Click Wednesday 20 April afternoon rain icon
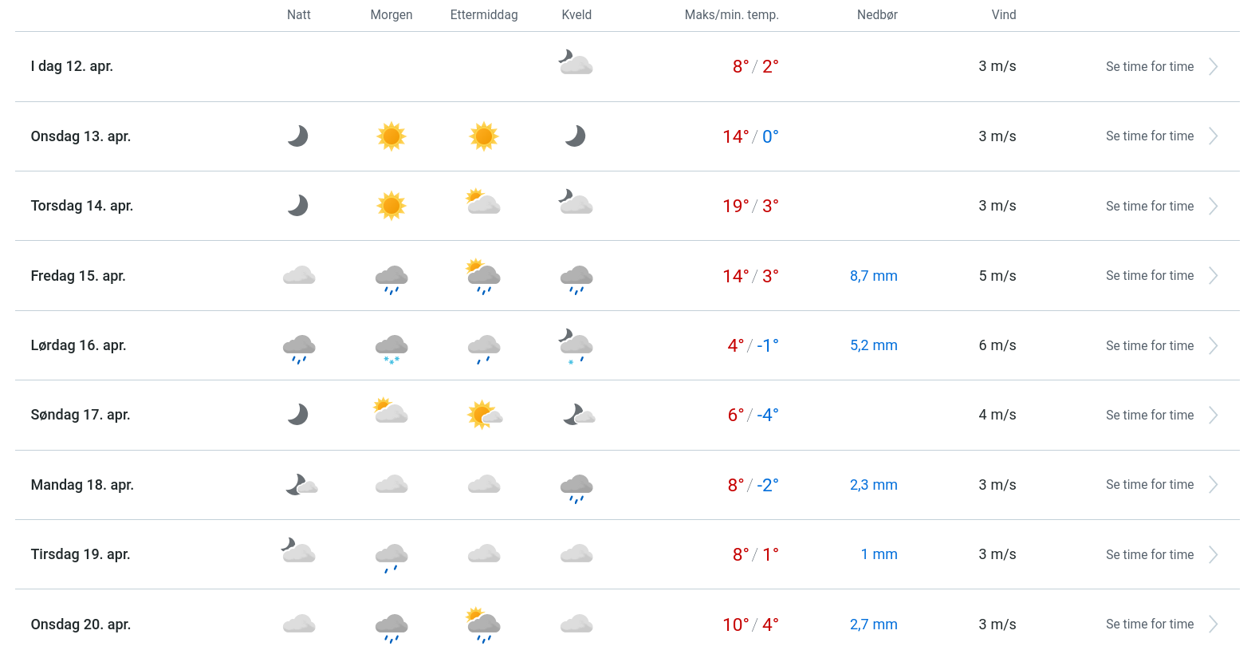 point(483,625)
